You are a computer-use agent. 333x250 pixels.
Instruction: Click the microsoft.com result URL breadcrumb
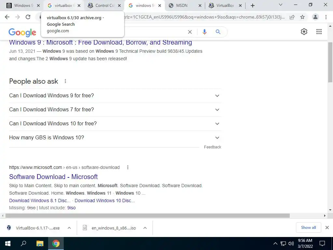(x=64, y=167)
